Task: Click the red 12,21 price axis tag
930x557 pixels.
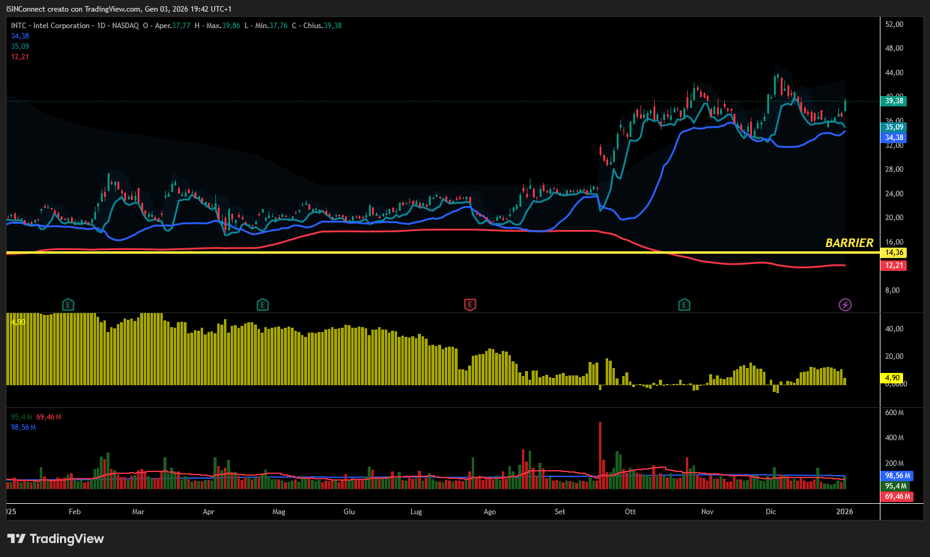Action: (894, 265)
